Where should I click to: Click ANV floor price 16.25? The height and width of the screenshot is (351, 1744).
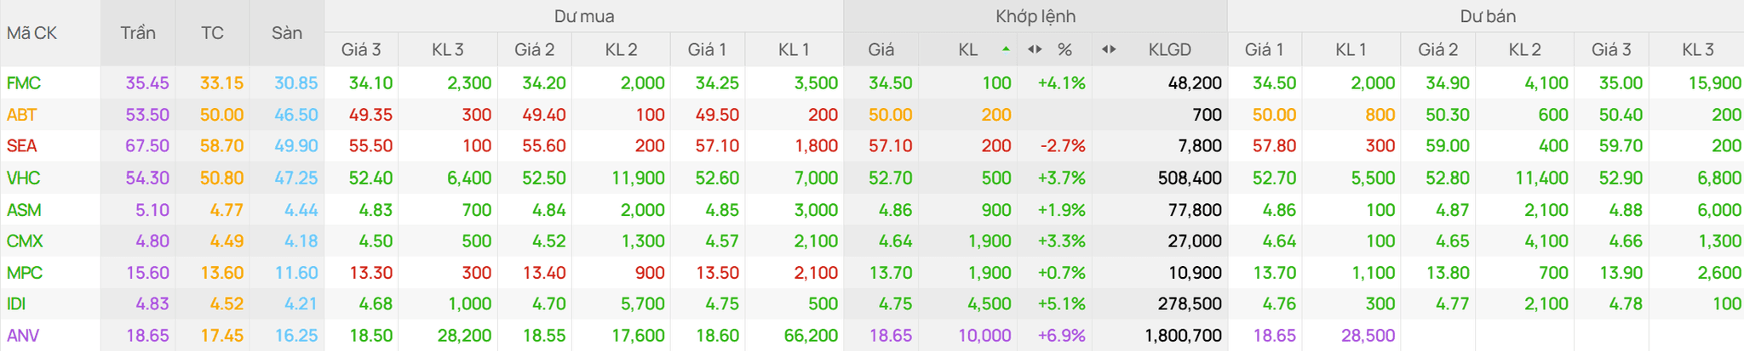point(296,336)
